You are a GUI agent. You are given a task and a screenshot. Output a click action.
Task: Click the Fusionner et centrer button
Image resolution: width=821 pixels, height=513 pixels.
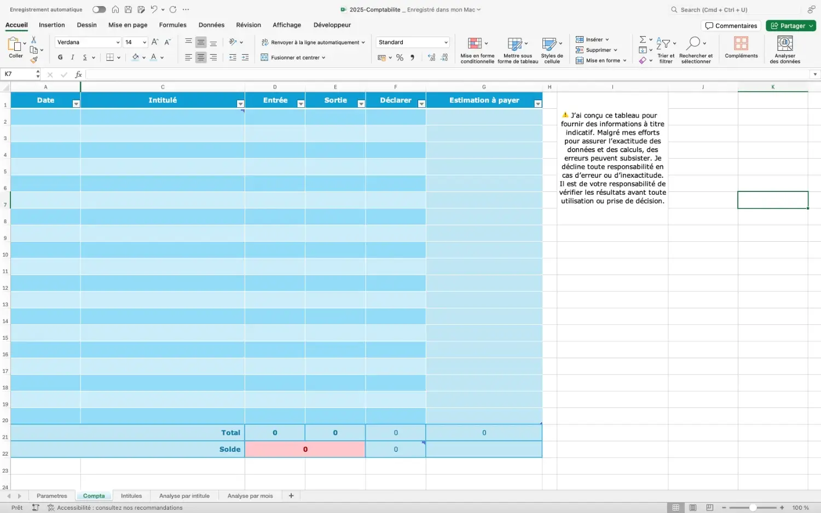click(293, 57)
